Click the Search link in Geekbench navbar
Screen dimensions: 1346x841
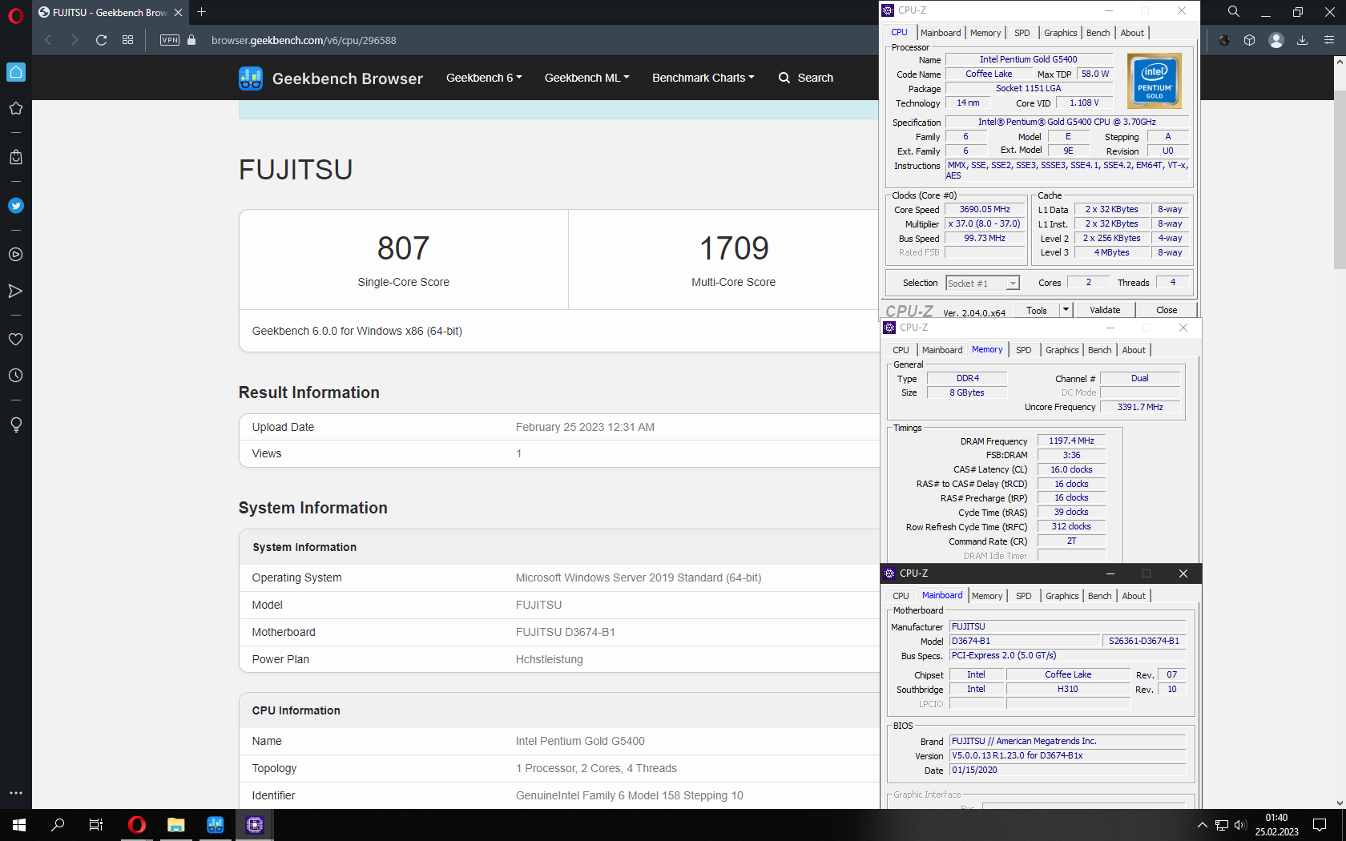(806, 78)
